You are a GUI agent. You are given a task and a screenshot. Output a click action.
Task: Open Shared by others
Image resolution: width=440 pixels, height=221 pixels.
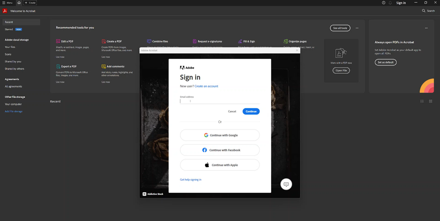pos(15,69)
